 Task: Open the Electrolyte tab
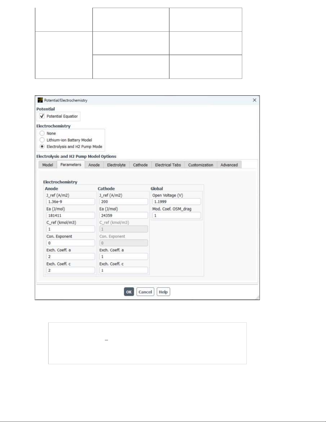[x=116, y=165]
